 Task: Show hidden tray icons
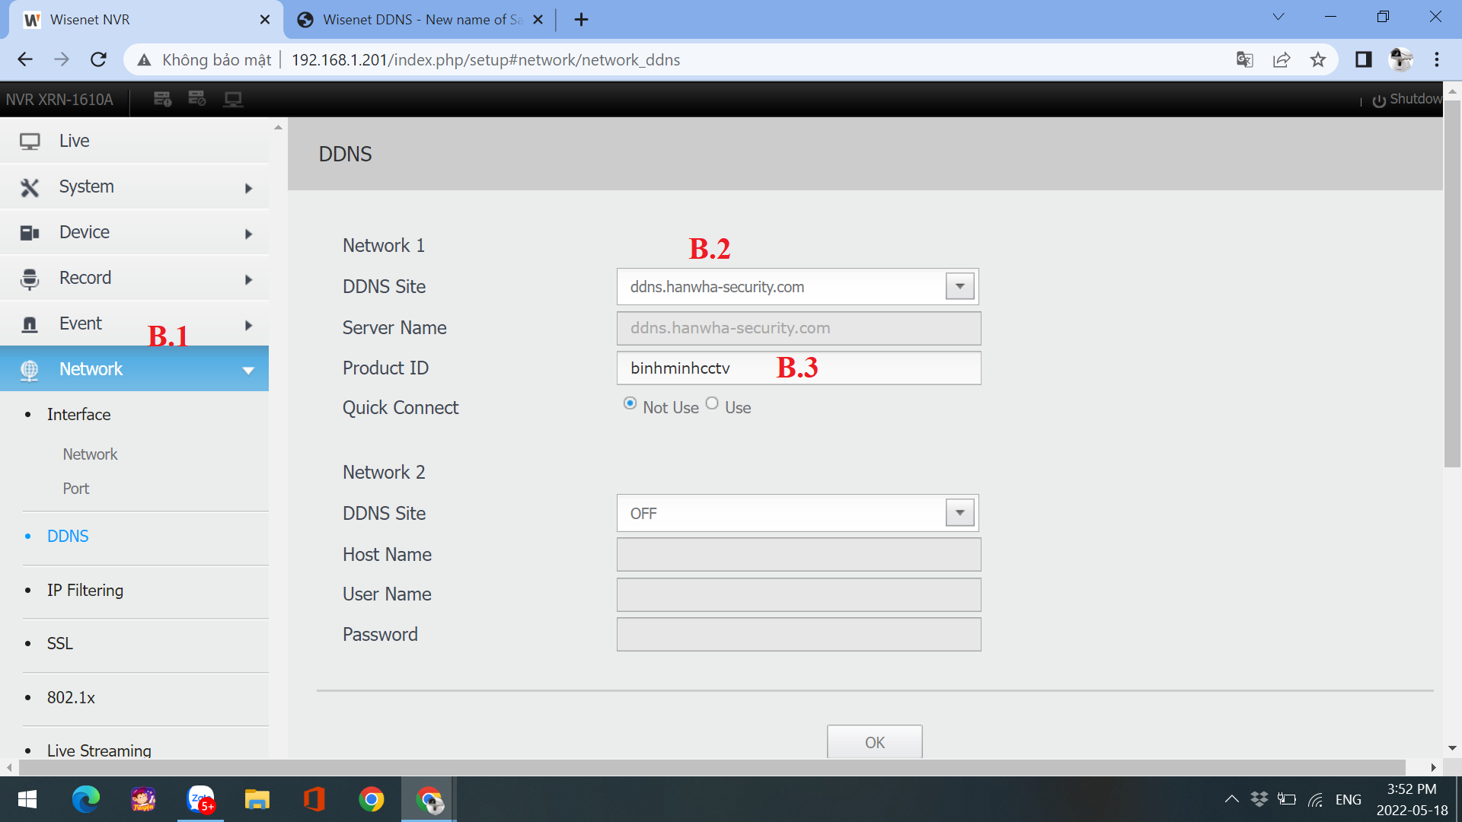(x=1231, y=799)
